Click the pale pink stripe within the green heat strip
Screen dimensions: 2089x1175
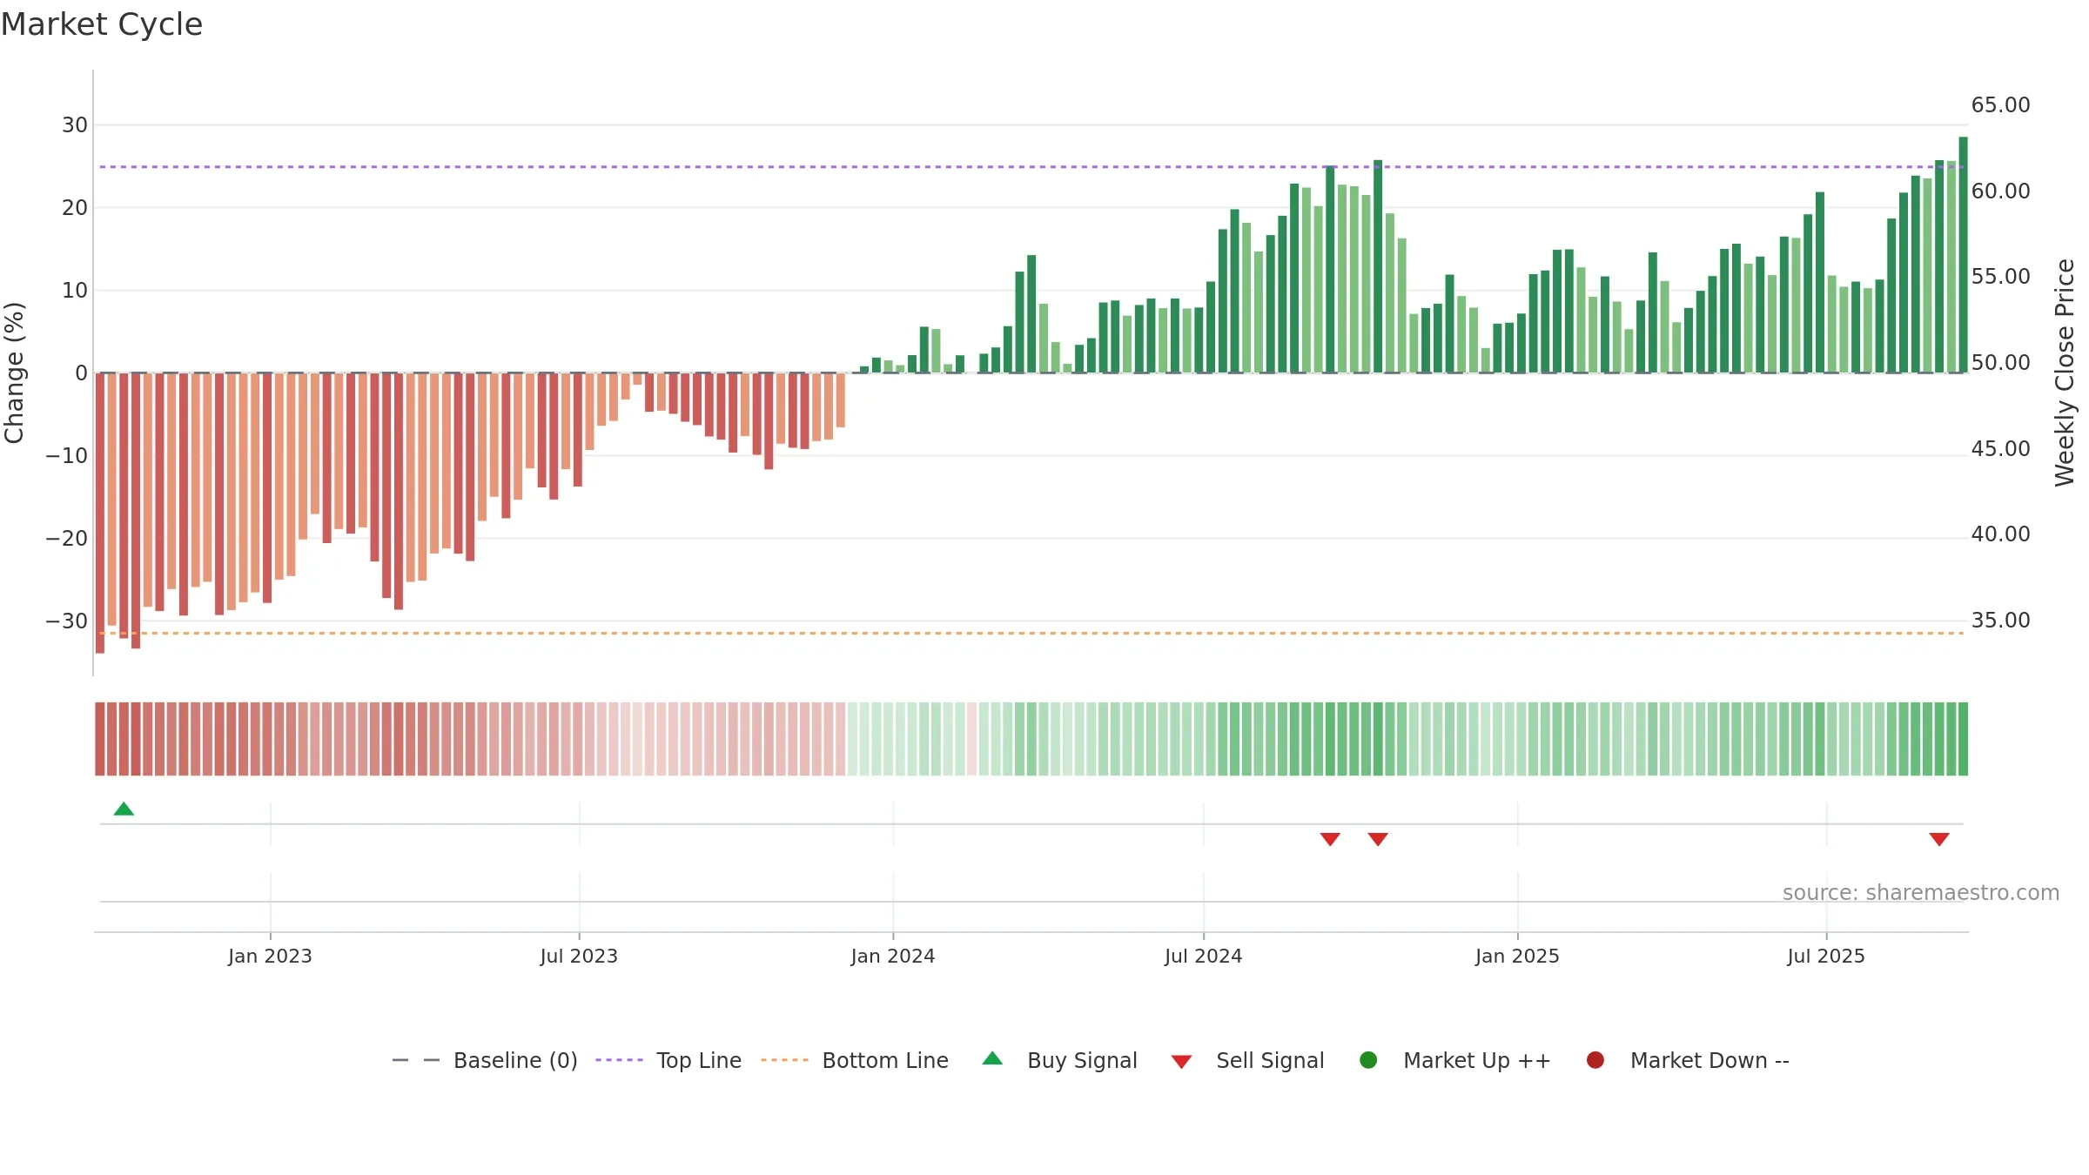pyautogui.click(x=971, y=739)
